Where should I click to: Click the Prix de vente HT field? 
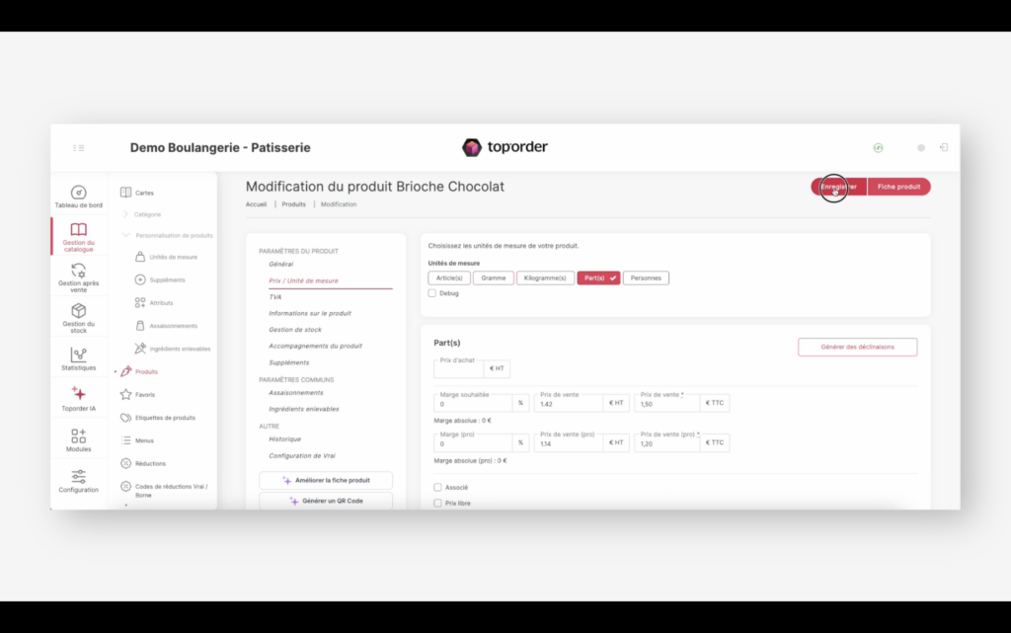click(568, 404)
